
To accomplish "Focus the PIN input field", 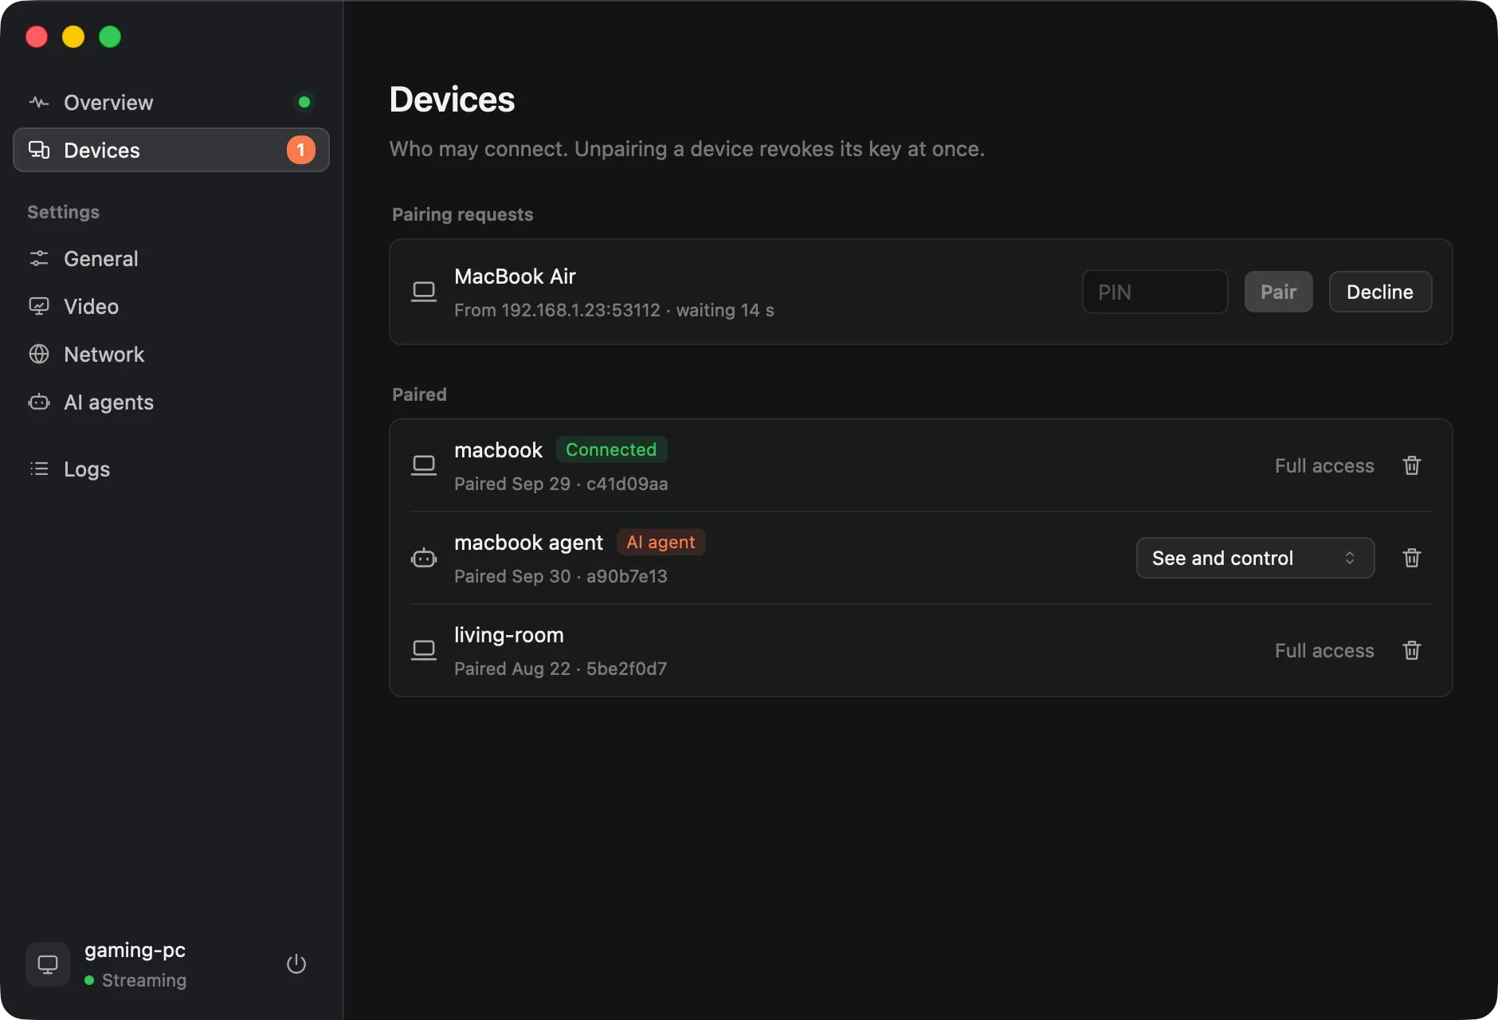I will click(1155, 292).
